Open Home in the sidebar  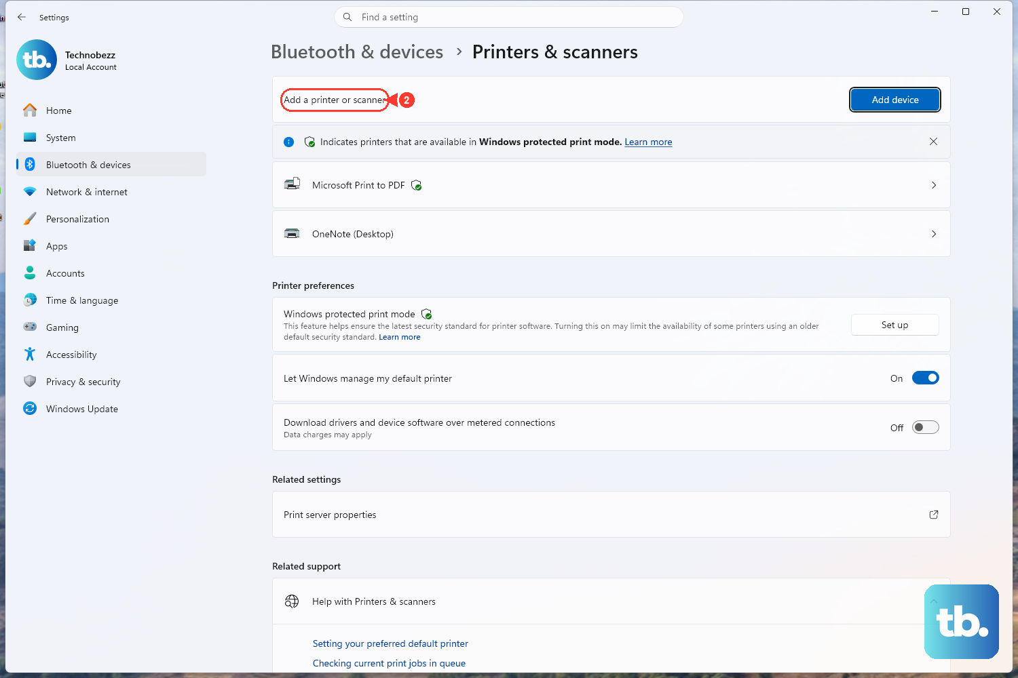111,111
